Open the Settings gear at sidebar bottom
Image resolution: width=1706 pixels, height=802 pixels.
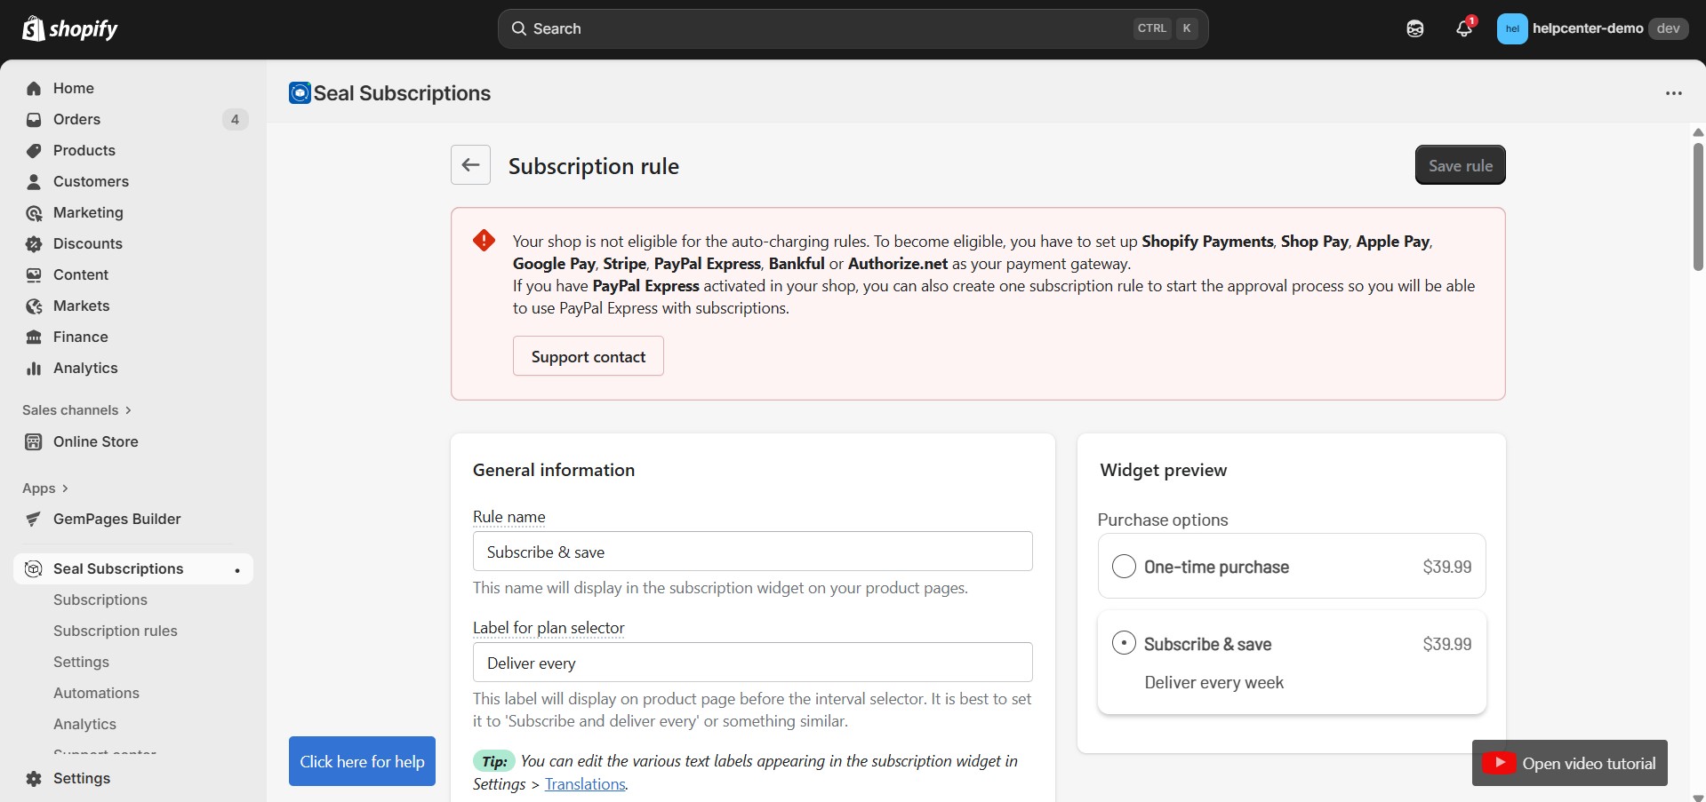pos(33,778)
